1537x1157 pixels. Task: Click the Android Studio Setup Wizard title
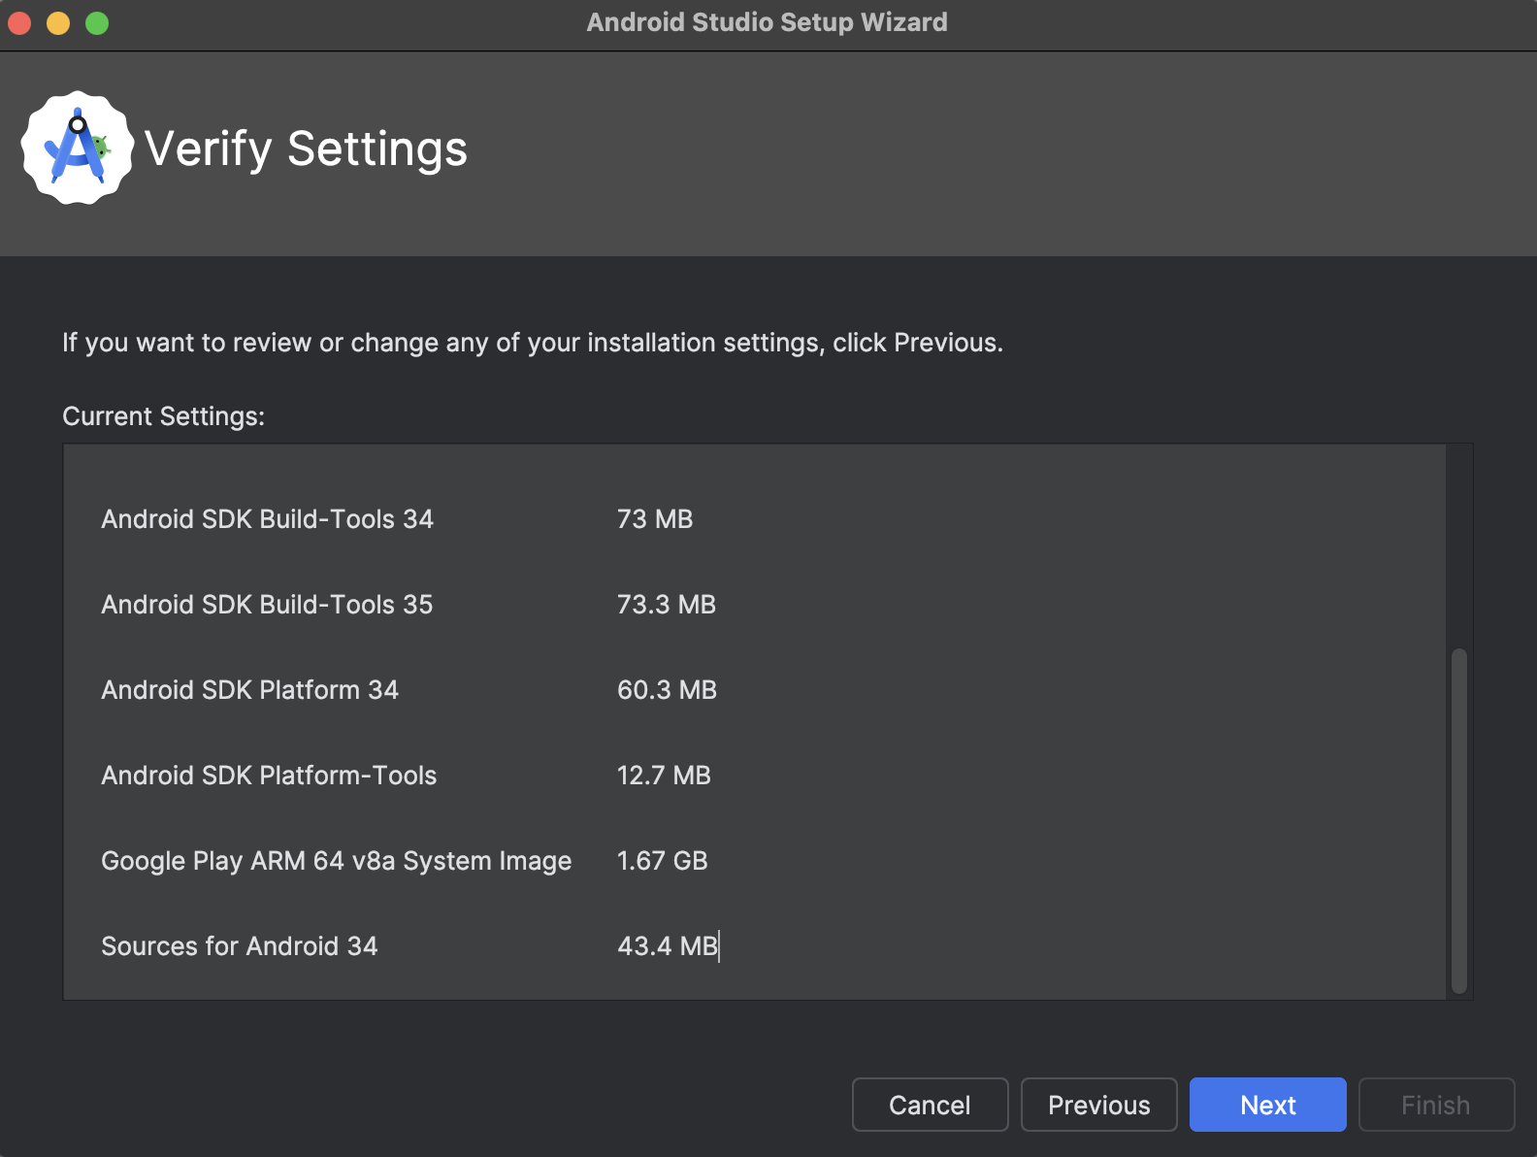point(767,22)
